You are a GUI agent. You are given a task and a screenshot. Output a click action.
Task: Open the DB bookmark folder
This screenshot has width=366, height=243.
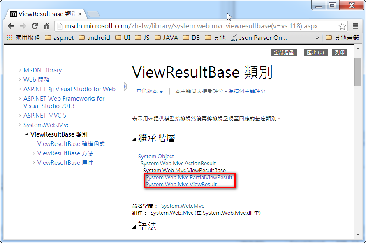[191, 37]
